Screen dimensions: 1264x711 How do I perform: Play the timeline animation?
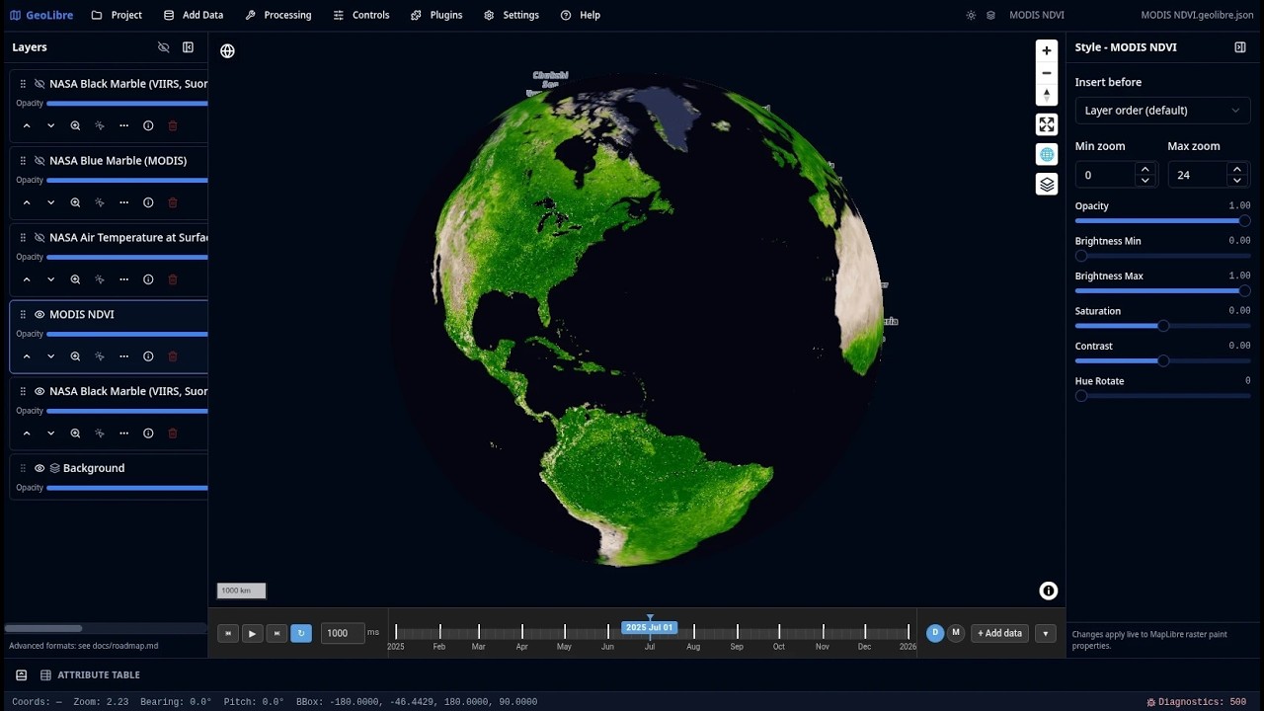252,633
